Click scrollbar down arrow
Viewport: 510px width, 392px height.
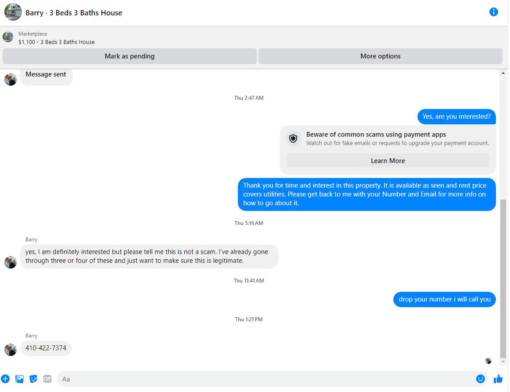503,362
